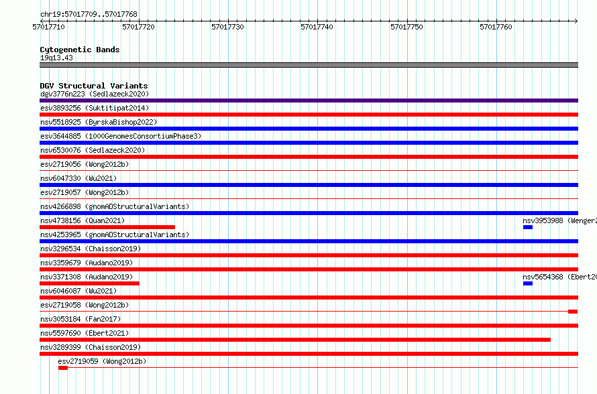Screen dimensions: 597x394
Task: Click the blue nsv4253965 variant bar
Action: [x=309, y=241]
